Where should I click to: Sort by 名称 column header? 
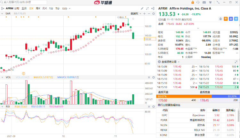(203, 110)
